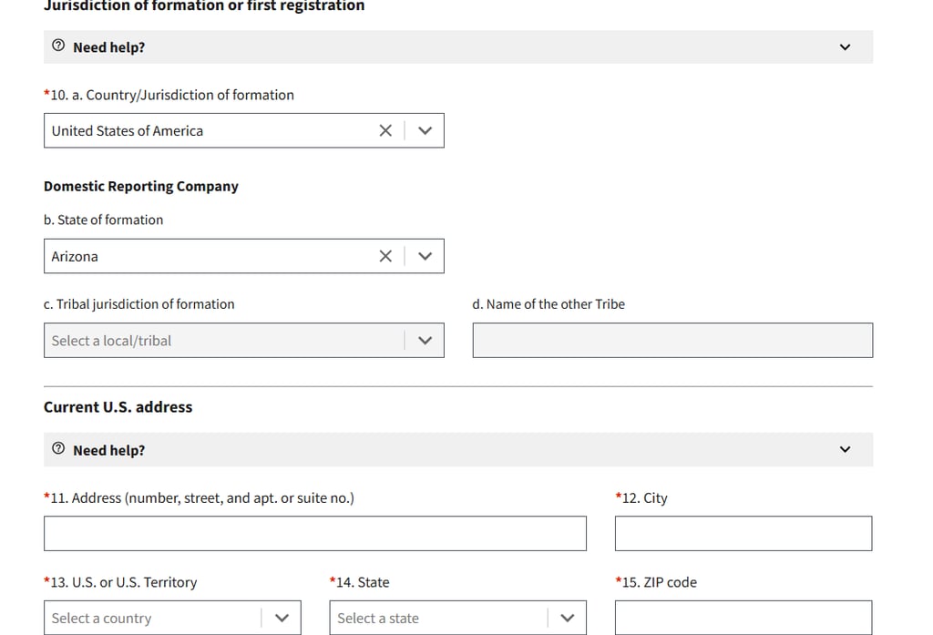Screen dimensions: 933x635
Task: Click the City input field
Action: coord(743,534)
